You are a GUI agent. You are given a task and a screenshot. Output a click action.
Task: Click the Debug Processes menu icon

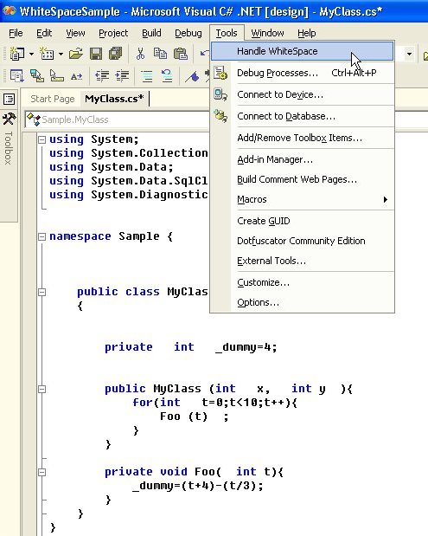[220, 73]
